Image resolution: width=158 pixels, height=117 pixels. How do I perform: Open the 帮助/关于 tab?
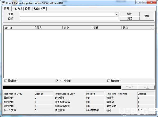39,9
